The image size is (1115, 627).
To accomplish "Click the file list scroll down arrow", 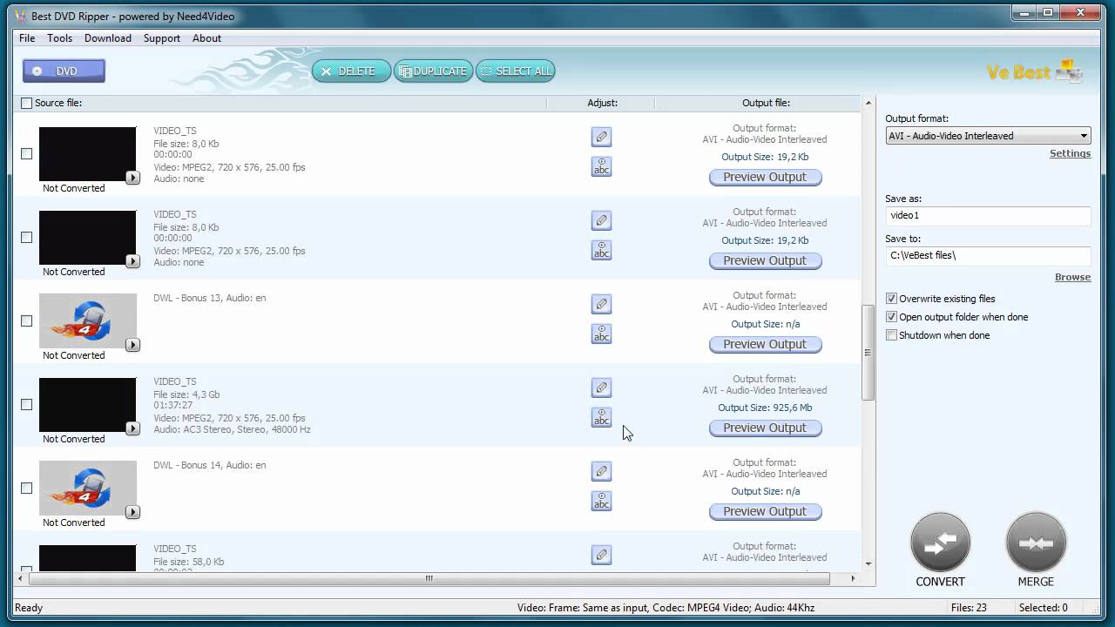I will [x=868, y=564].
